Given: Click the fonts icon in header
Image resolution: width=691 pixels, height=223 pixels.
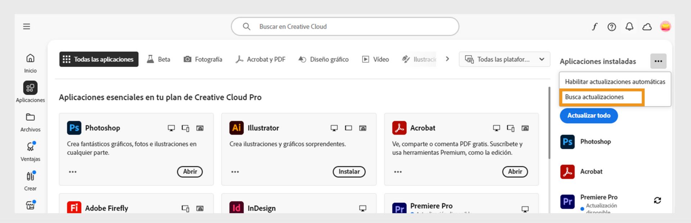Looking at the screenshot, I should [x=595, y=27].
